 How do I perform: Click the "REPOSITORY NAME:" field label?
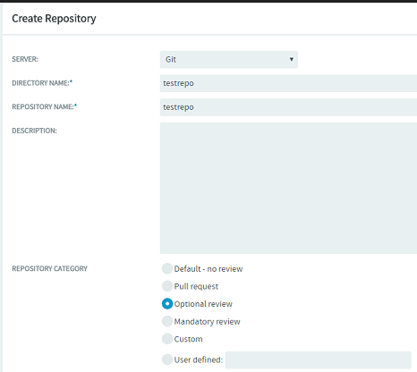point(45,106)
